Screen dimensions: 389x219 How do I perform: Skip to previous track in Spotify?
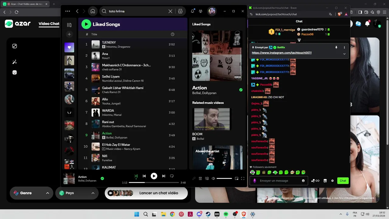pyautogui.click(x=144, y=176)
